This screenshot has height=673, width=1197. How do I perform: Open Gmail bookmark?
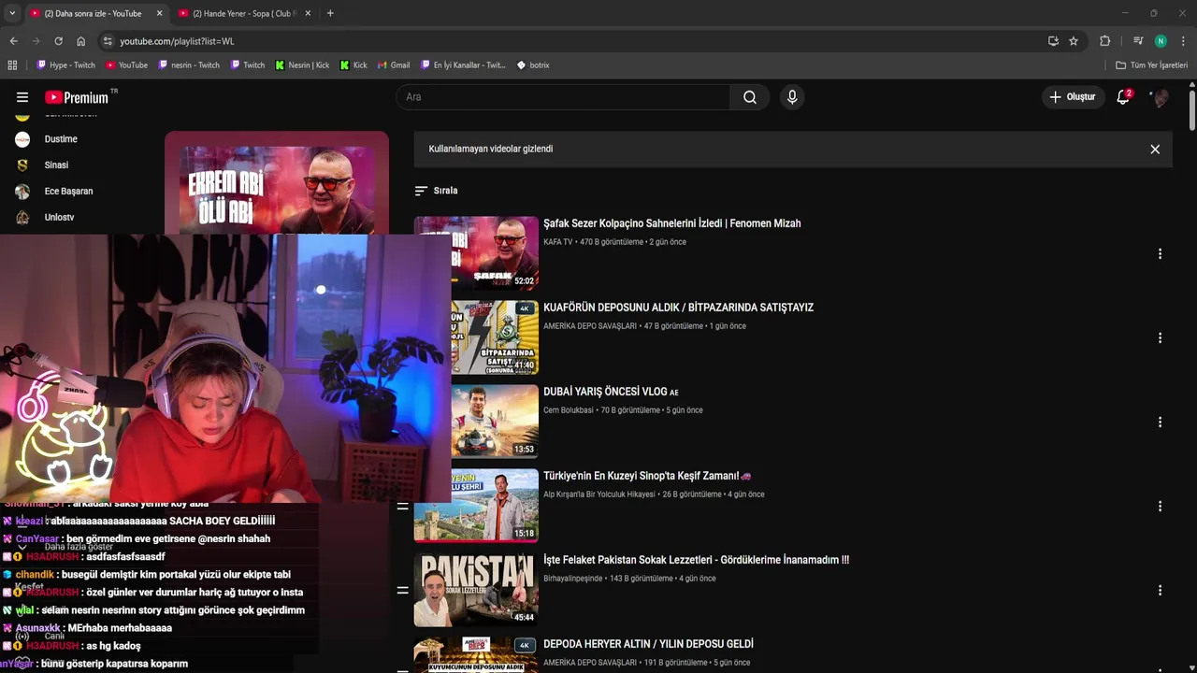click(x=394, y=65)
